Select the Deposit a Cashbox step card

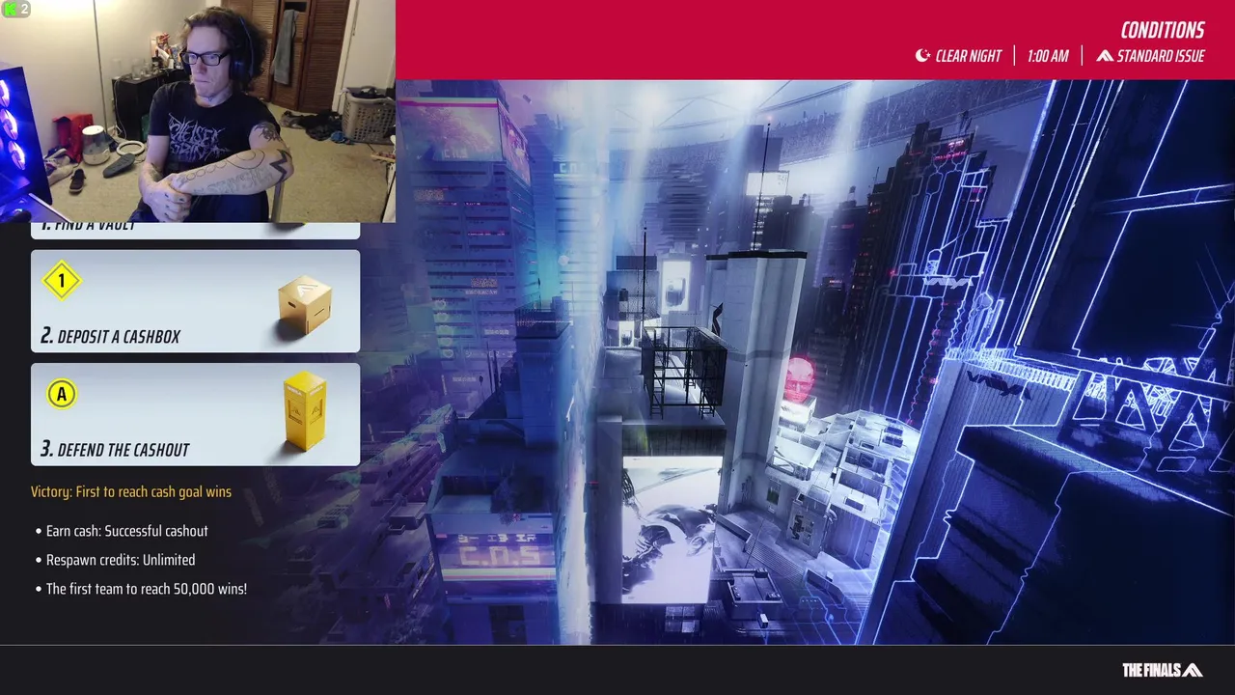[x=195, y=301]
